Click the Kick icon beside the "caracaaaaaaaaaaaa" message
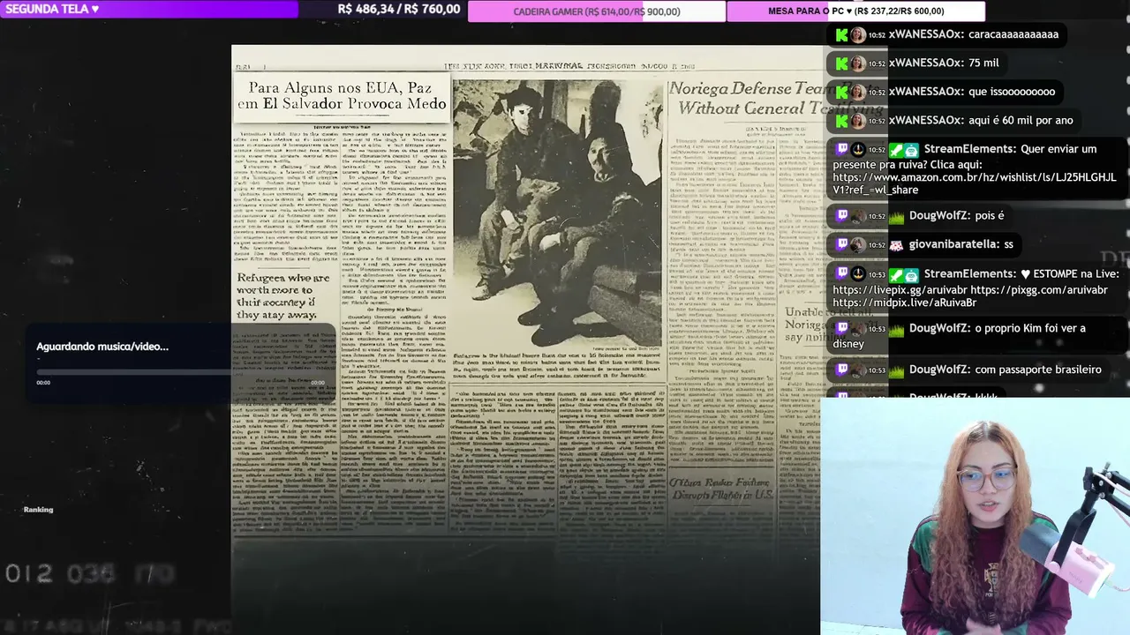Viewport: 1130px width, 635px height. pos(841,35)
